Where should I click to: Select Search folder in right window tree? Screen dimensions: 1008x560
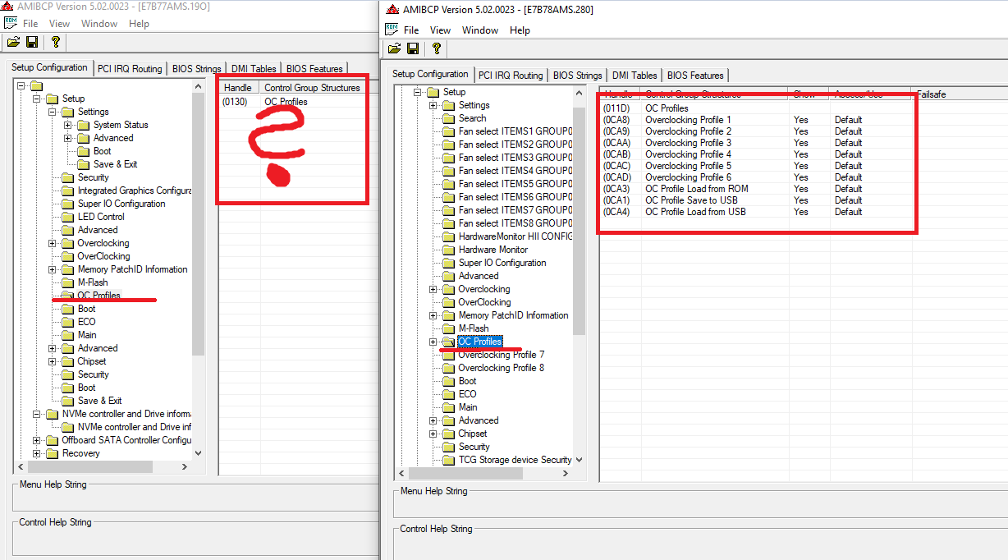click(472, 118)
